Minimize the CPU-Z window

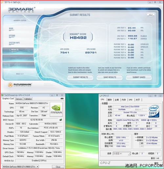pos(151,96)
